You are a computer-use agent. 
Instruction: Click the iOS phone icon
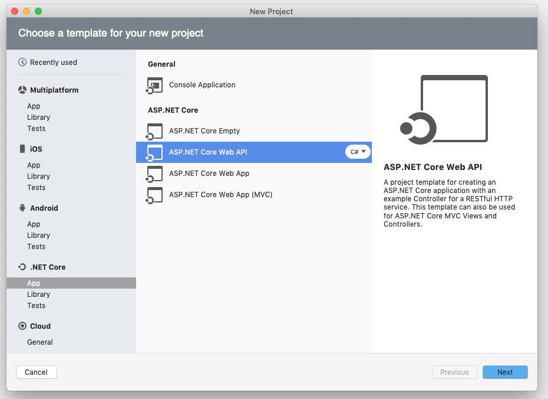tap(22, 149)
